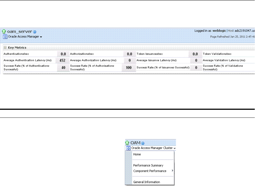Screen dimensions: 255x187
Task: Open the info icon next to OAM
Action: (x=143, y=143)
